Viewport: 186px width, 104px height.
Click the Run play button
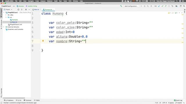click(x=141, y=6)
